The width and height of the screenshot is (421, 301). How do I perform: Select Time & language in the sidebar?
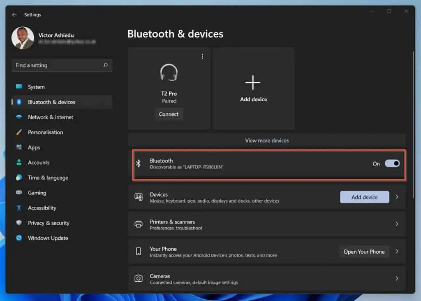pyautogui.click(x=18, y=177)
